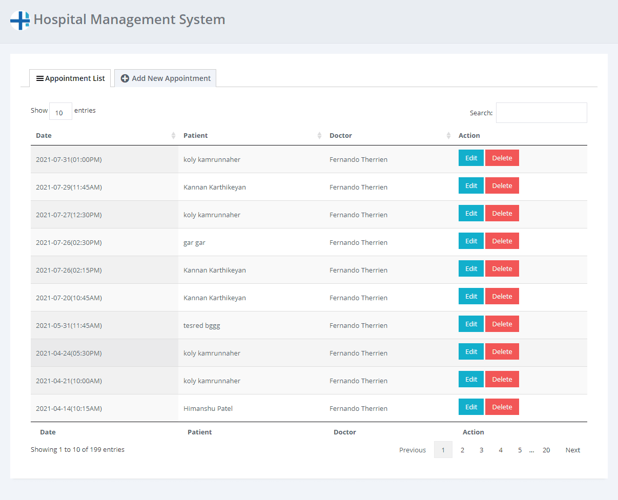Click the list icon on Appointment List tab

pos(39,78)
